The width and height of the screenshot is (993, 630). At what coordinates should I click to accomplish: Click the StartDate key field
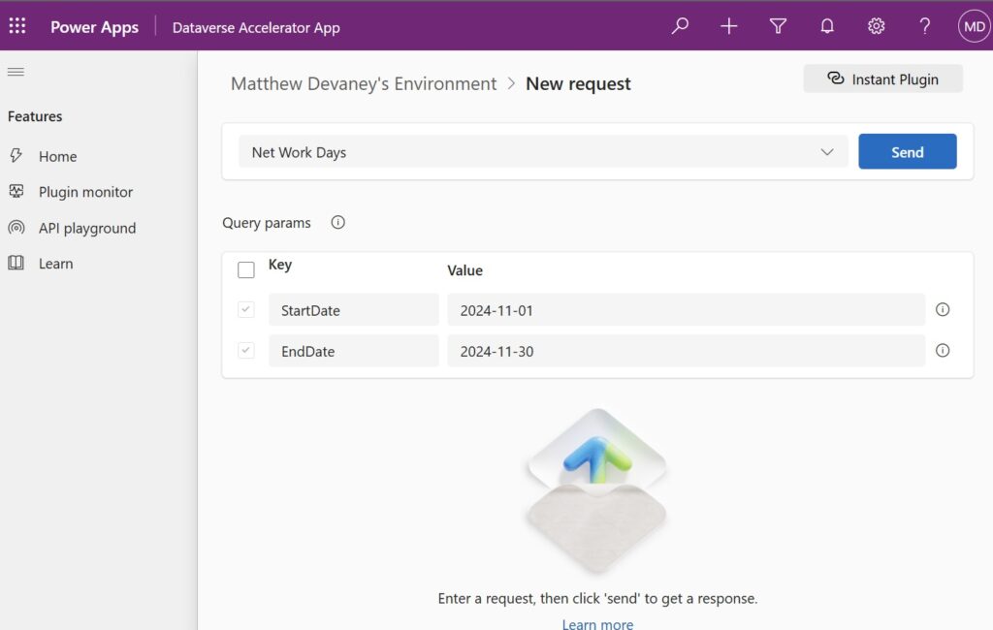(353, 309)
